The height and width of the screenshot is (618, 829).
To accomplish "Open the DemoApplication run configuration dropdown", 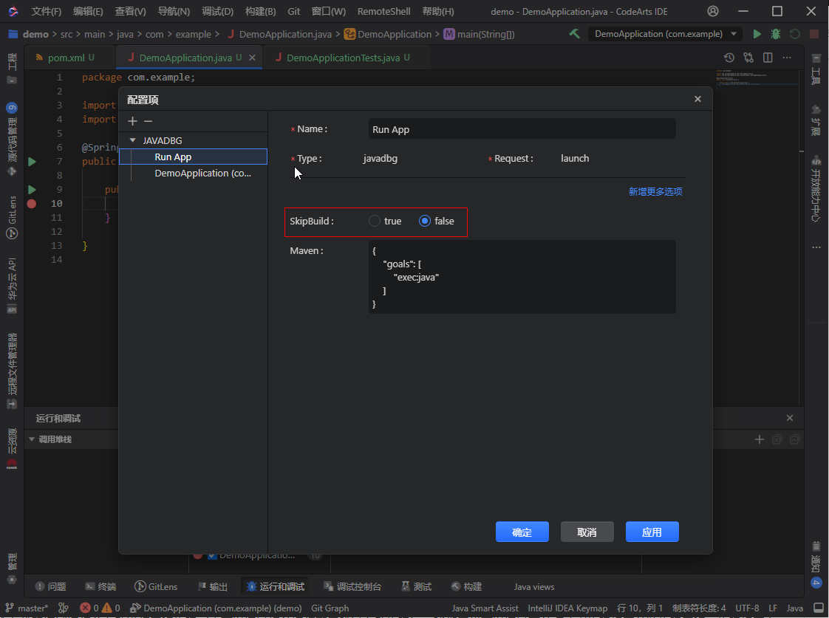I will click(734, 34).
